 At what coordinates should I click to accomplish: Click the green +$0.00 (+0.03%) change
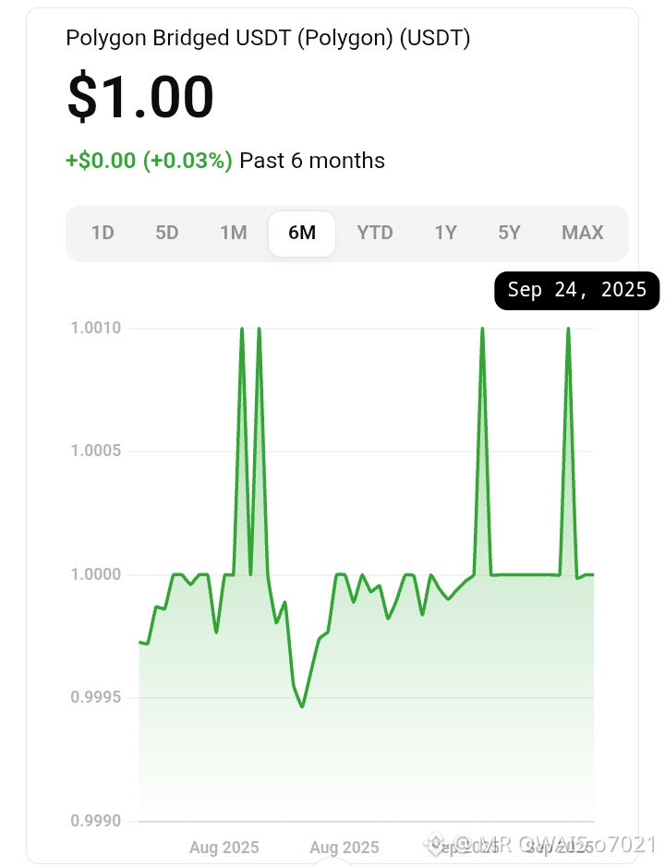149,161
